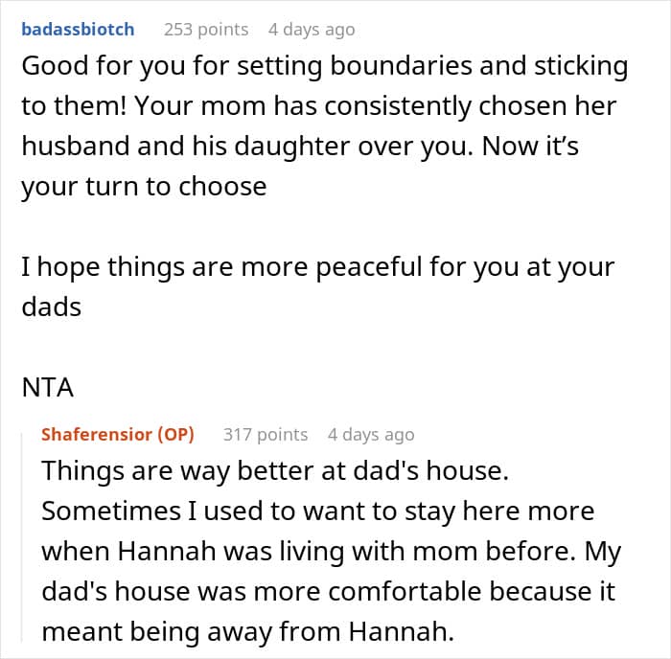Image resolution: width=671 pixels, height=659 pixels.
Task: Open Shaferensior's user profile
Action: (95, 434)
